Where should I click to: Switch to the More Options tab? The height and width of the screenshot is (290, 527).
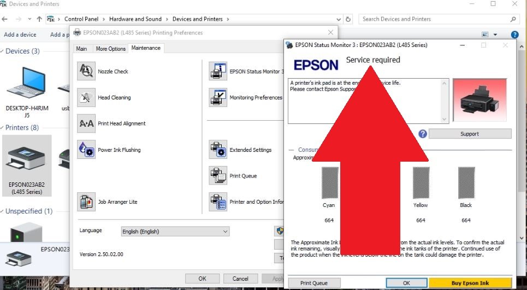click(x=110, y=49)
